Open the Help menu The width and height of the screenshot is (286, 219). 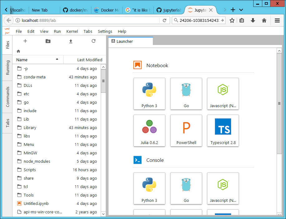122,32
